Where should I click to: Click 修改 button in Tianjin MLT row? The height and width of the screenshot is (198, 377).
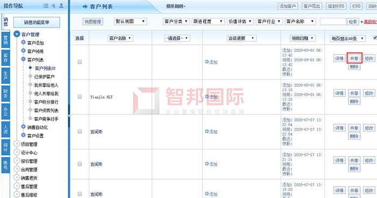(369, 93)
